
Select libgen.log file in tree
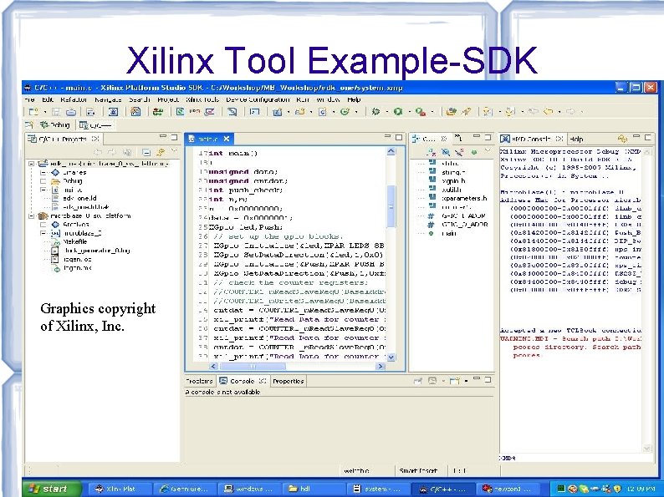coord(77,259)
